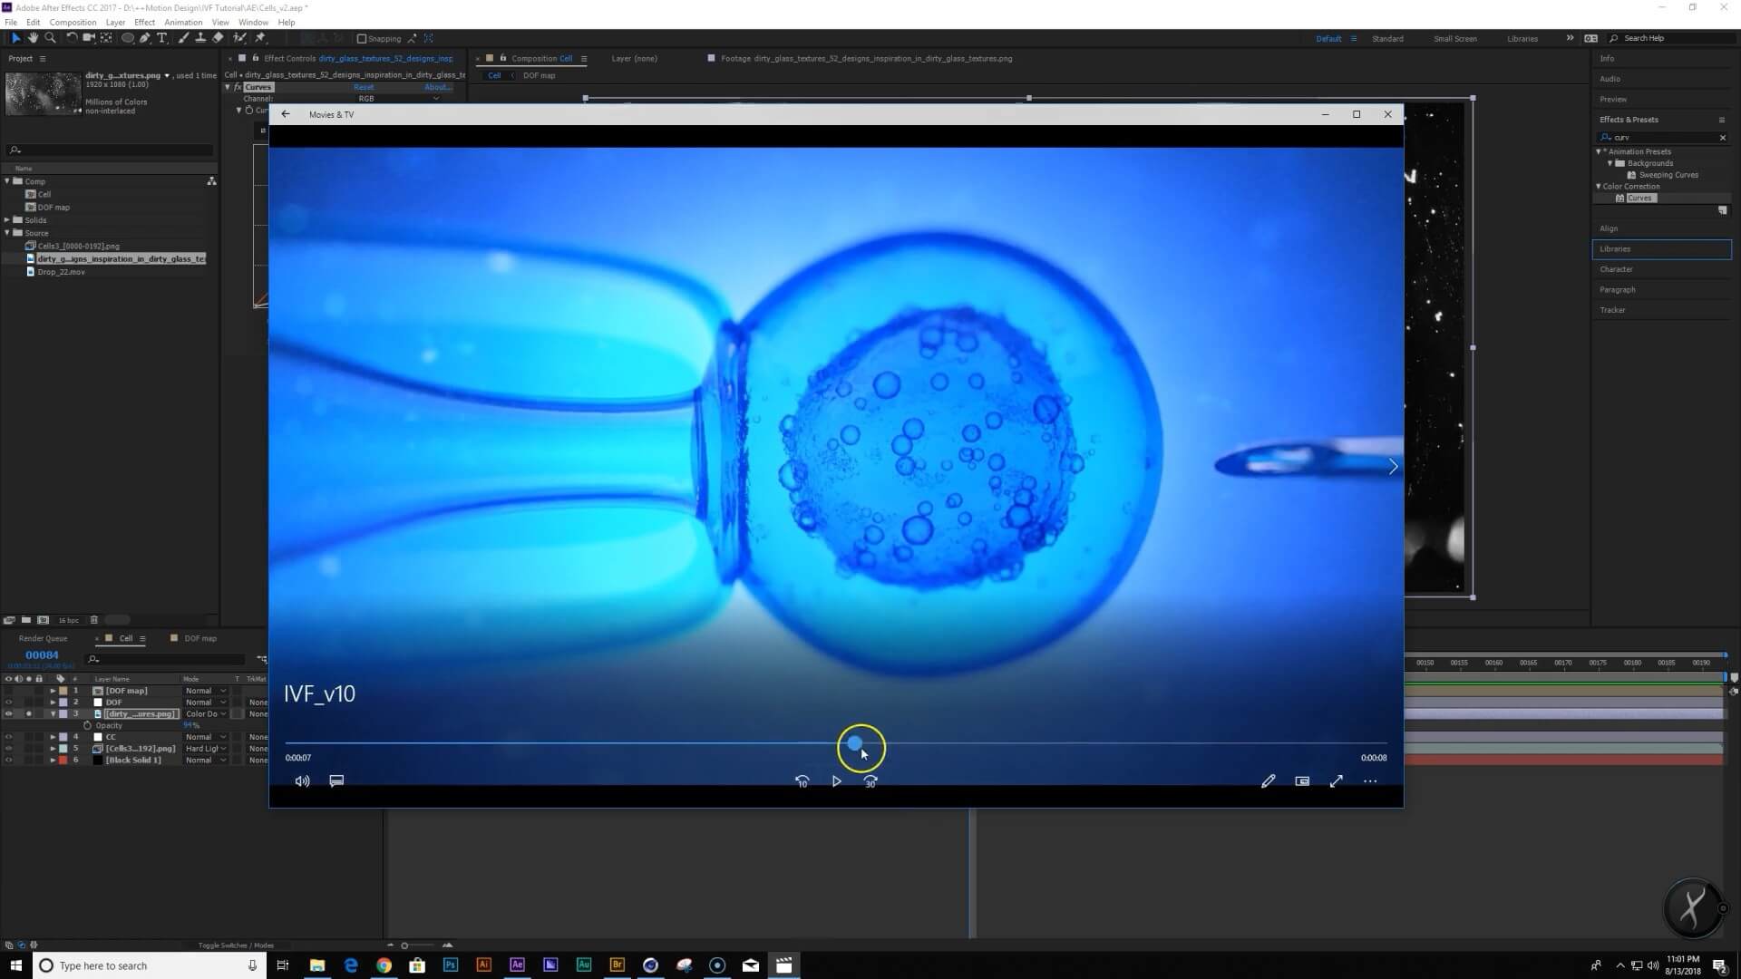Image resolution: width=1741 pixels, height=979 pixels.
Task: Collapse the Color Correction effects category
Action: (1599, 187)
